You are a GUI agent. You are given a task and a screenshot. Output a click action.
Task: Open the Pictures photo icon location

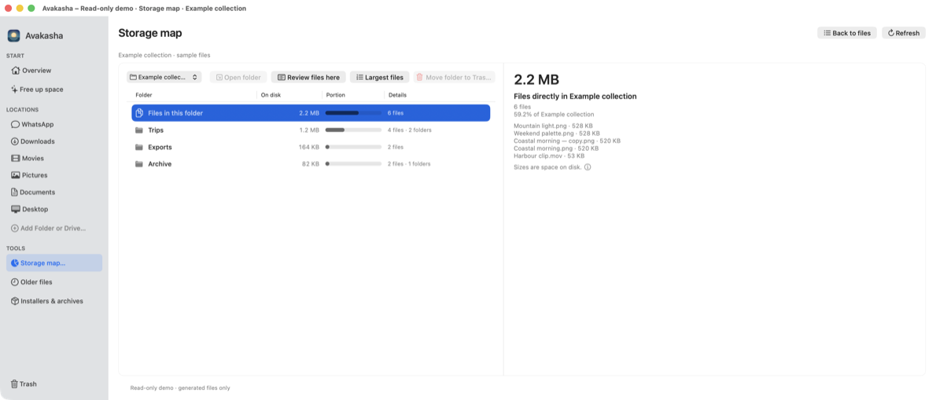[x=16, y=175]
